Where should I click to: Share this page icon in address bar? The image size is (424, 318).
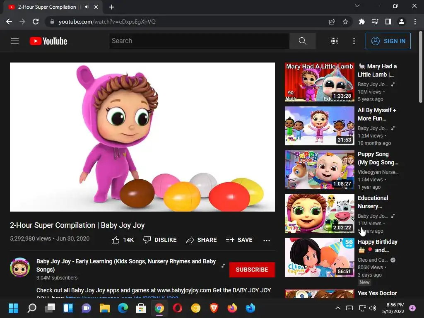click(x=332, y=22)
